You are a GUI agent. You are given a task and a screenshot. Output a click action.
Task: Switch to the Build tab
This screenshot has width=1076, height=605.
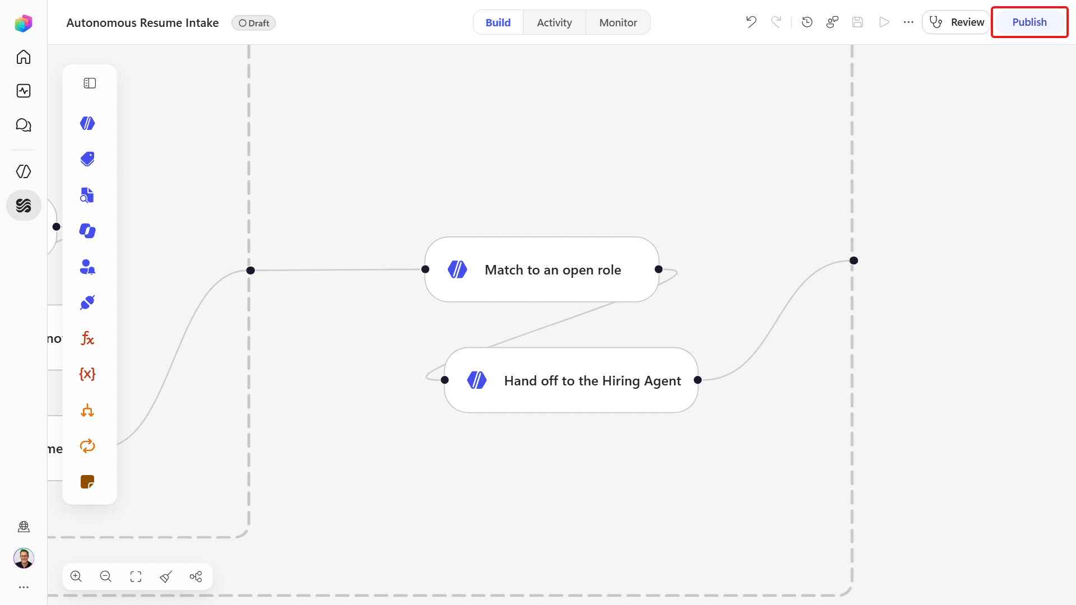498,22
